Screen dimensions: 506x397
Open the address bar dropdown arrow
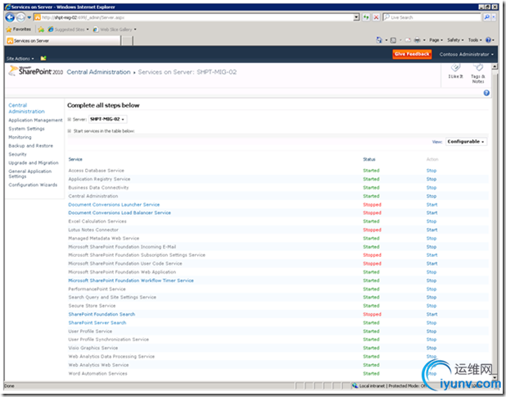[x=356, y=17]
